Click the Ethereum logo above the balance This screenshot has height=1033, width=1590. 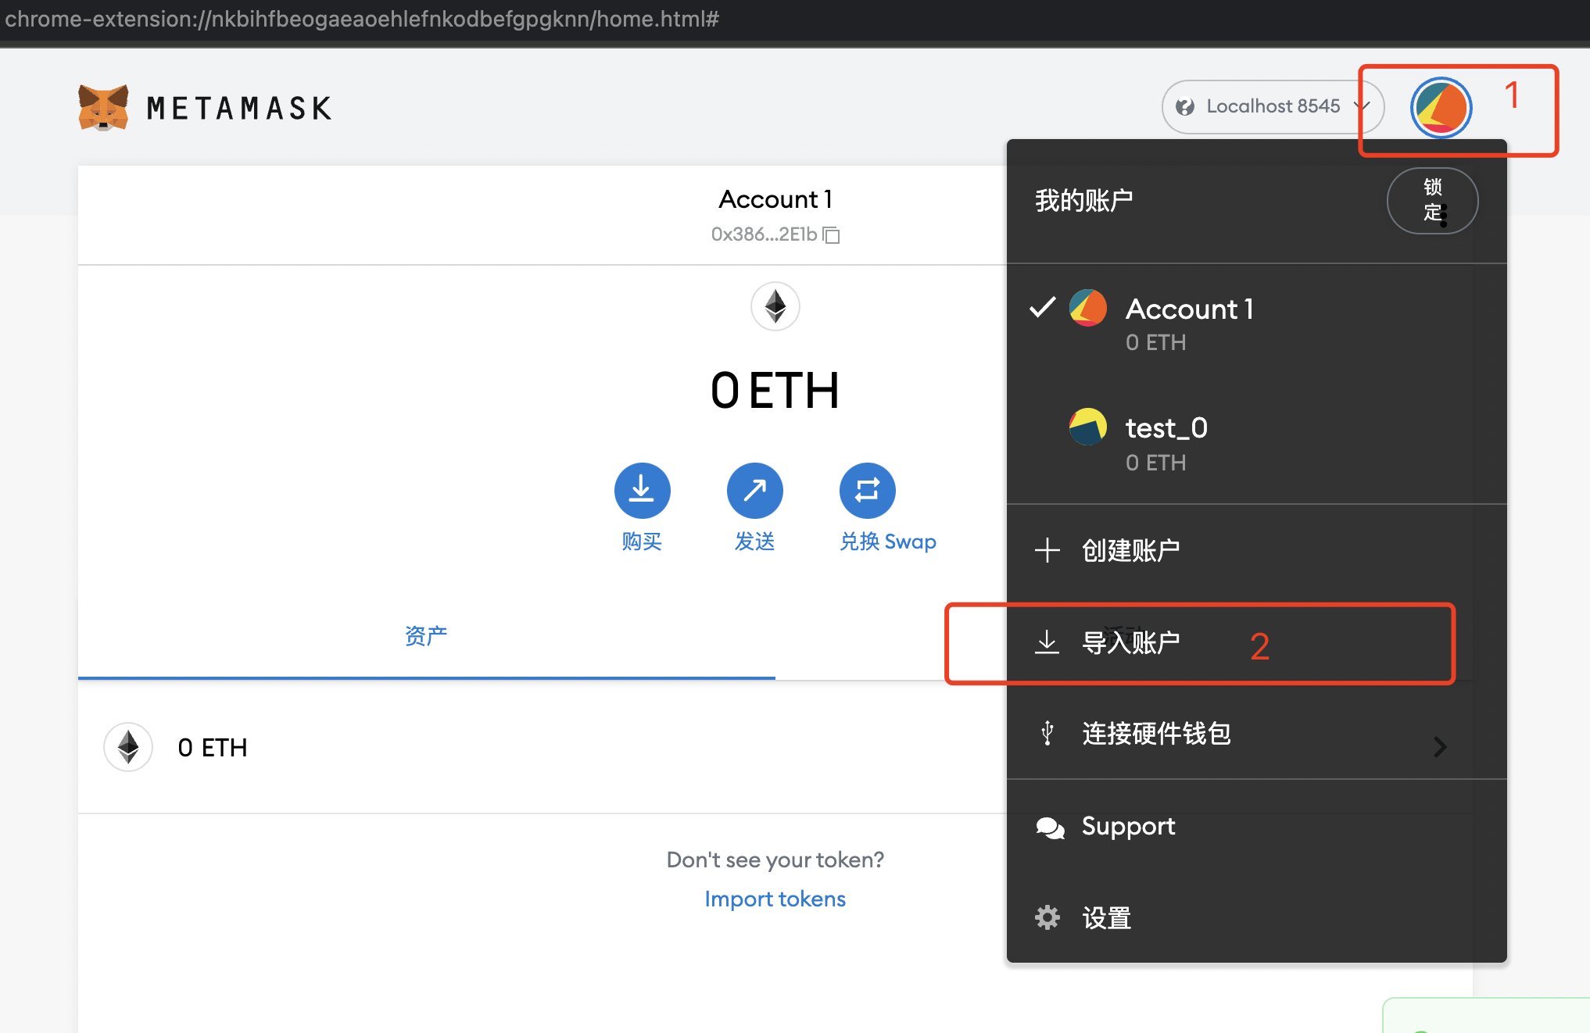[775, 306]
